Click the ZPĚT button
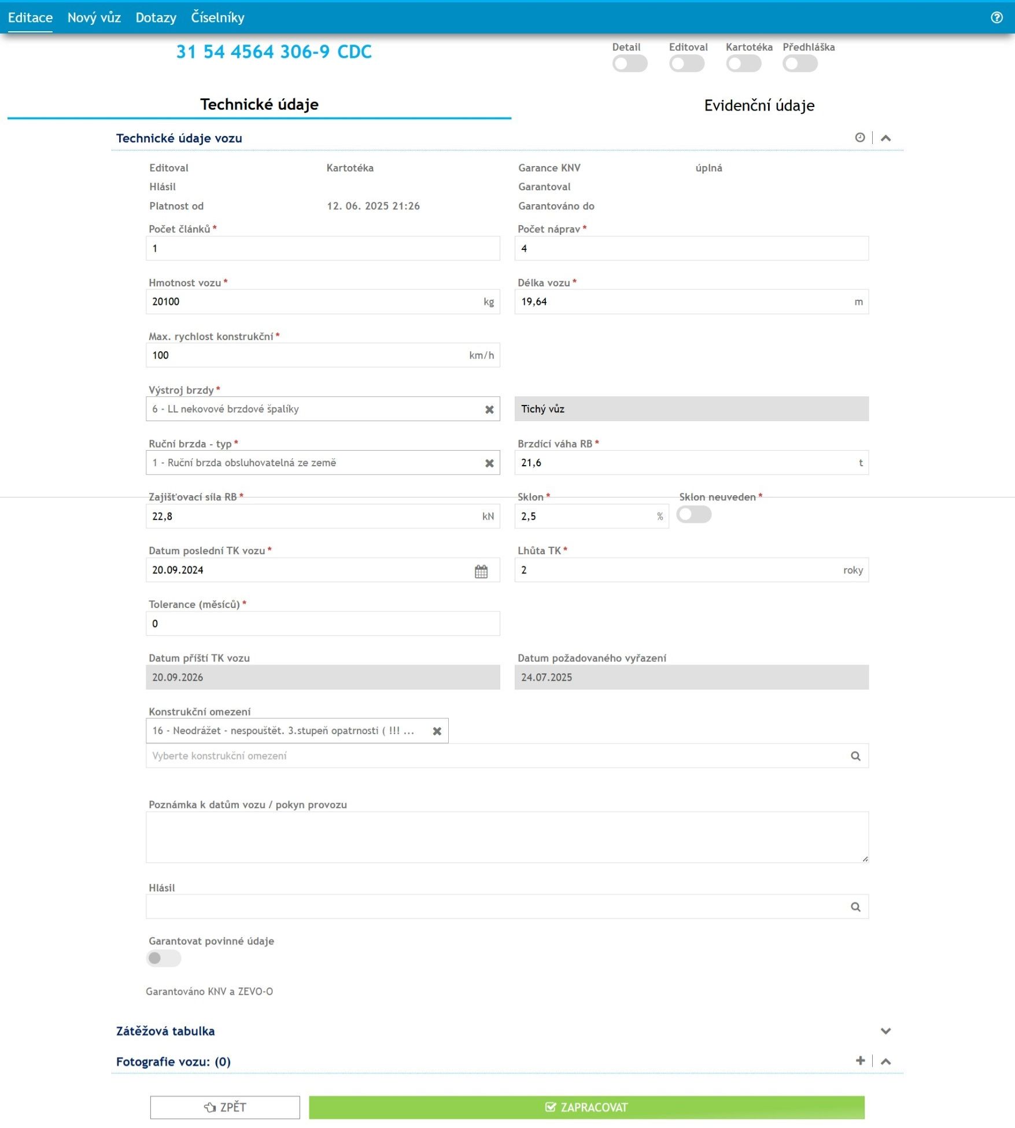Image resolution: width=1015 pixels, height=1128 pixels. click(x=225, y=1107)
